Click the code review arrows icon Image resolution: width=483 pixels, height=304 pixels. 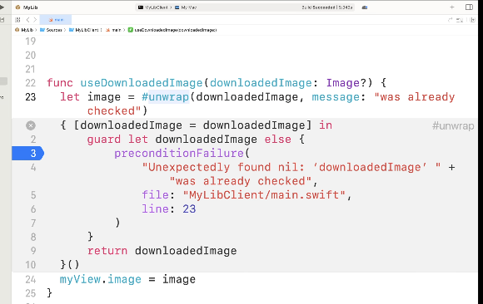coord(450,20)
